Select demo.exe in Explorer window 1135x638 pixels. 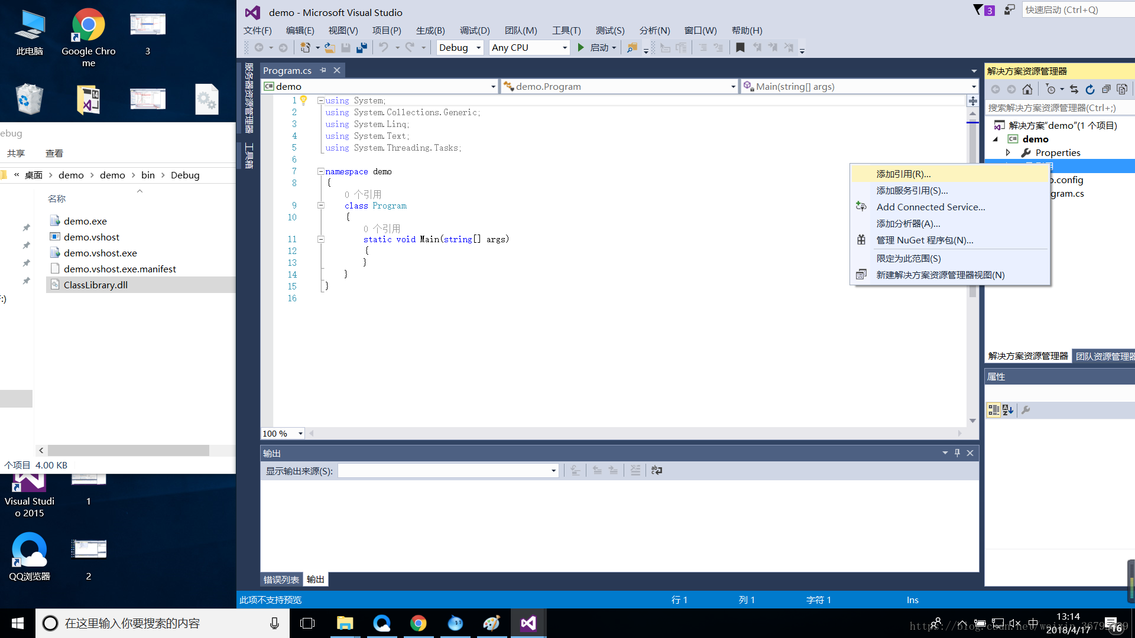(x=85, y=221)
